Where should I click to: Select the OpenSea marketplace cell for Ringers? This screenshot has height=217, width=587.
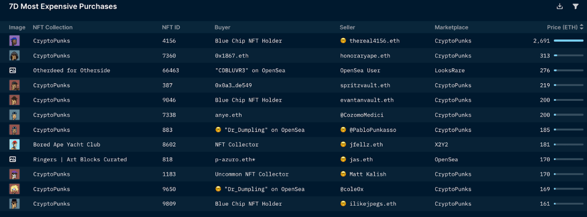coord(446,159)
